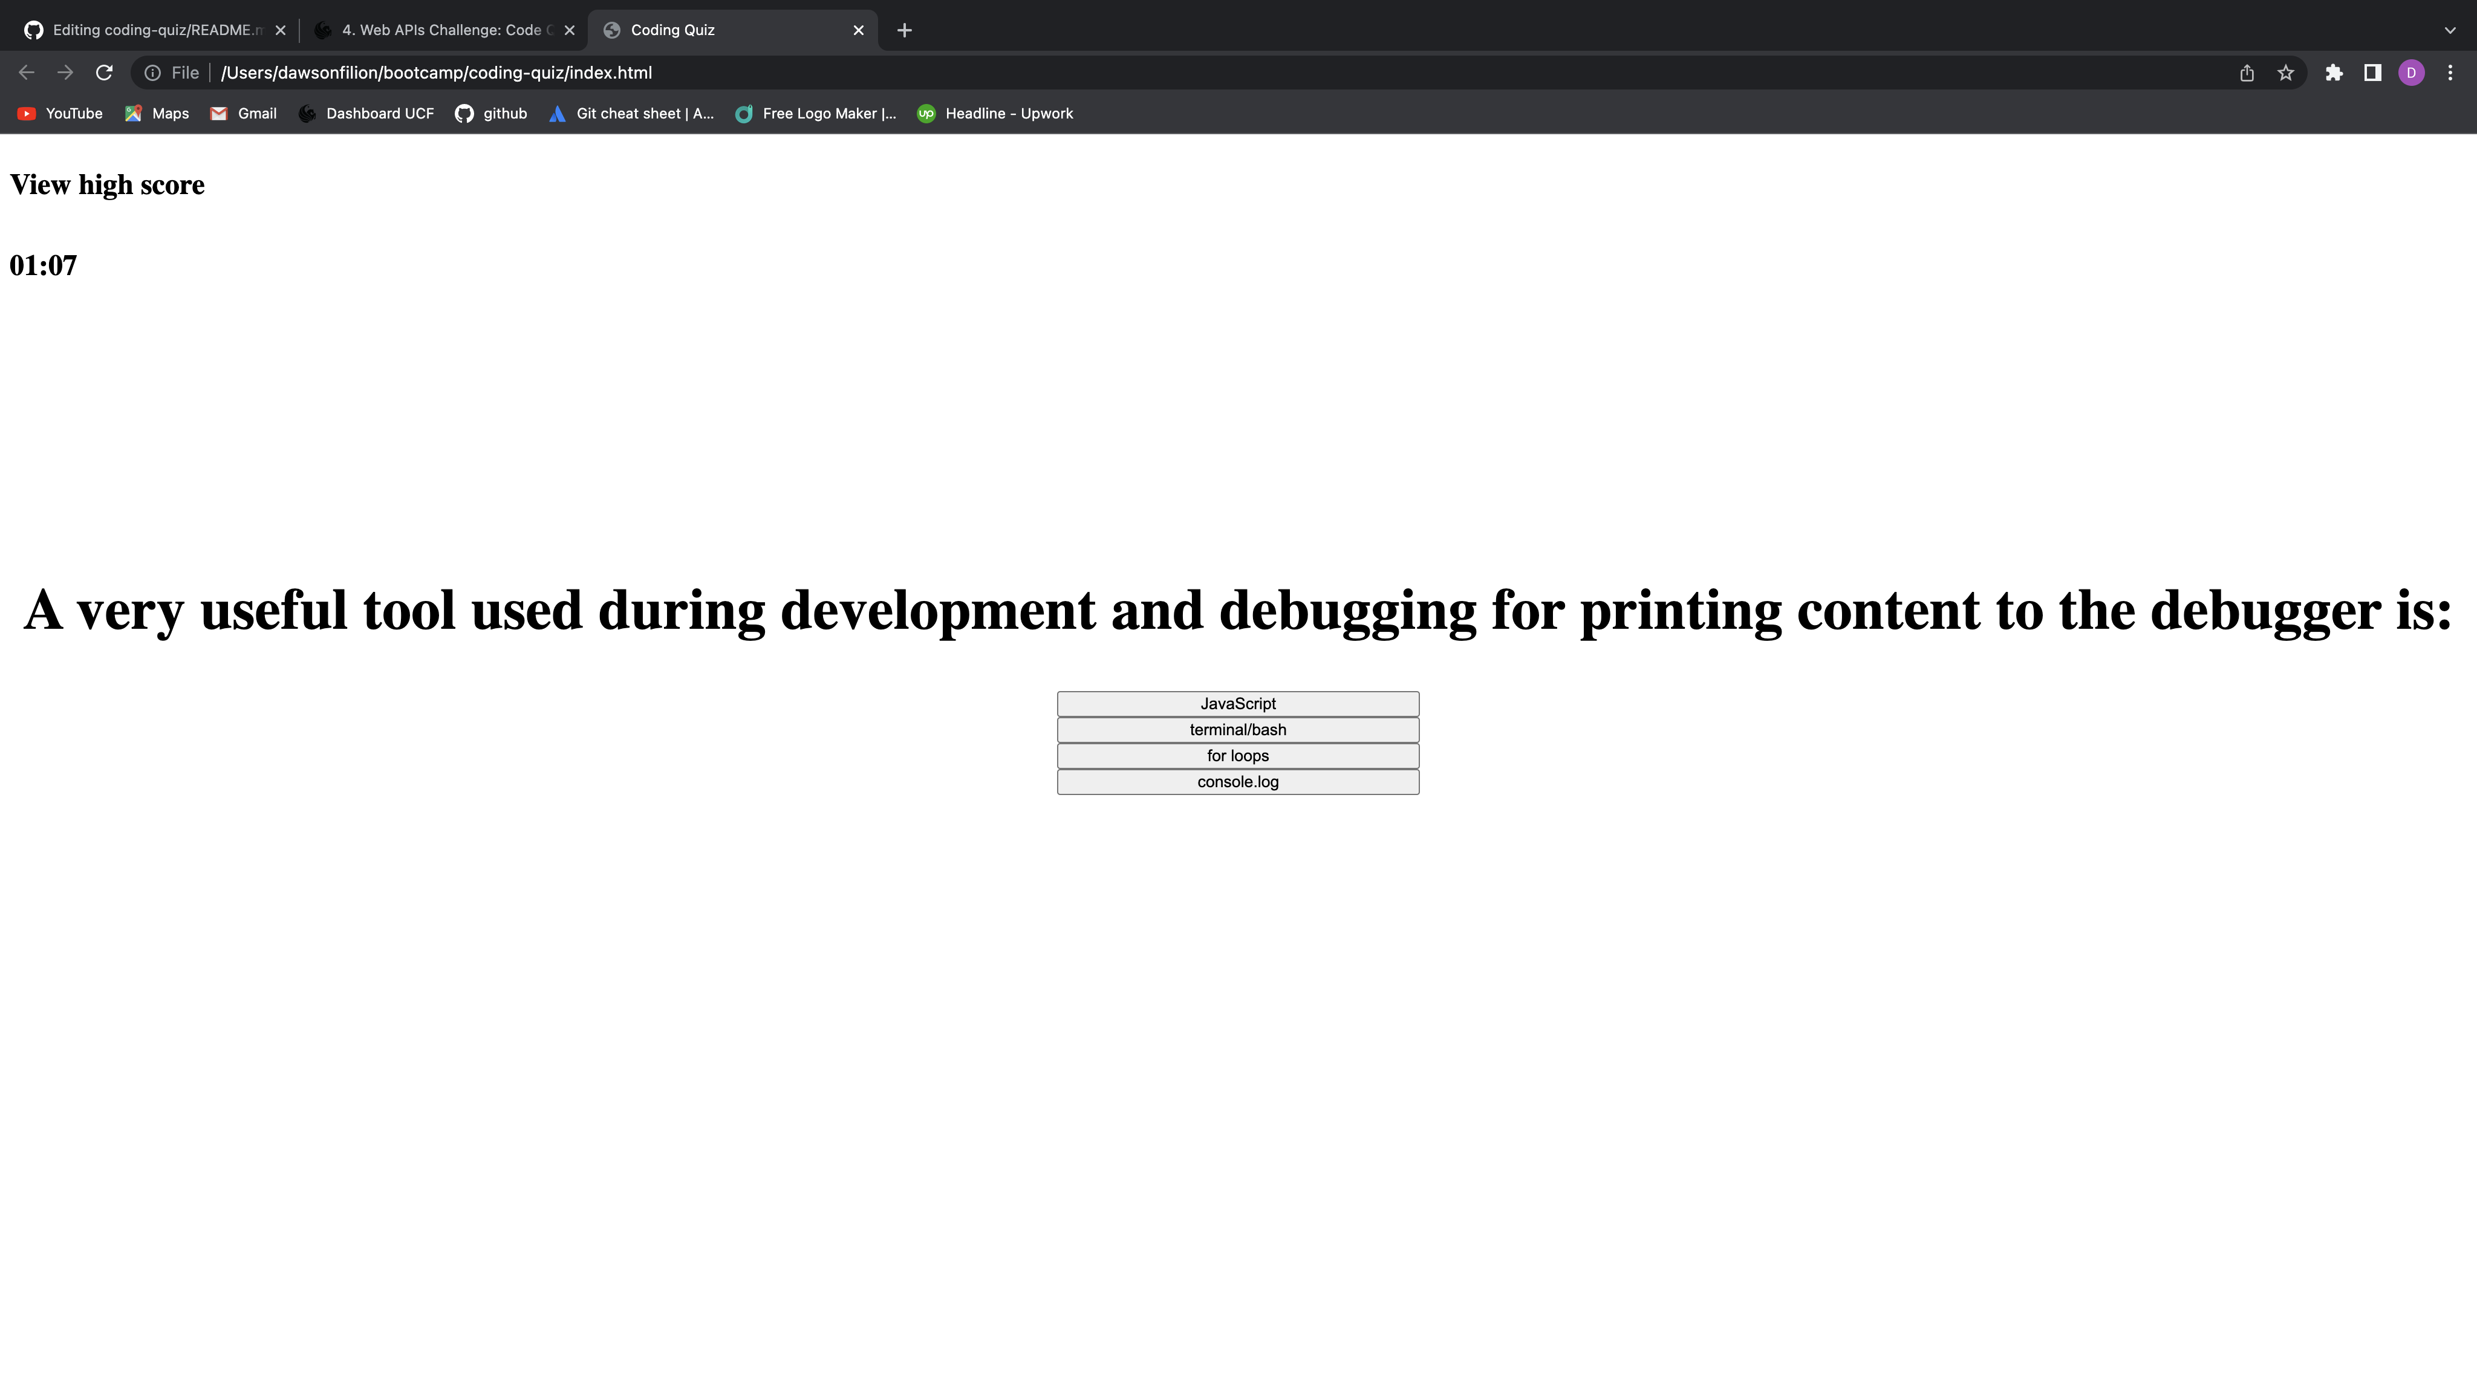Reload the current page

(x=104, y=72)
